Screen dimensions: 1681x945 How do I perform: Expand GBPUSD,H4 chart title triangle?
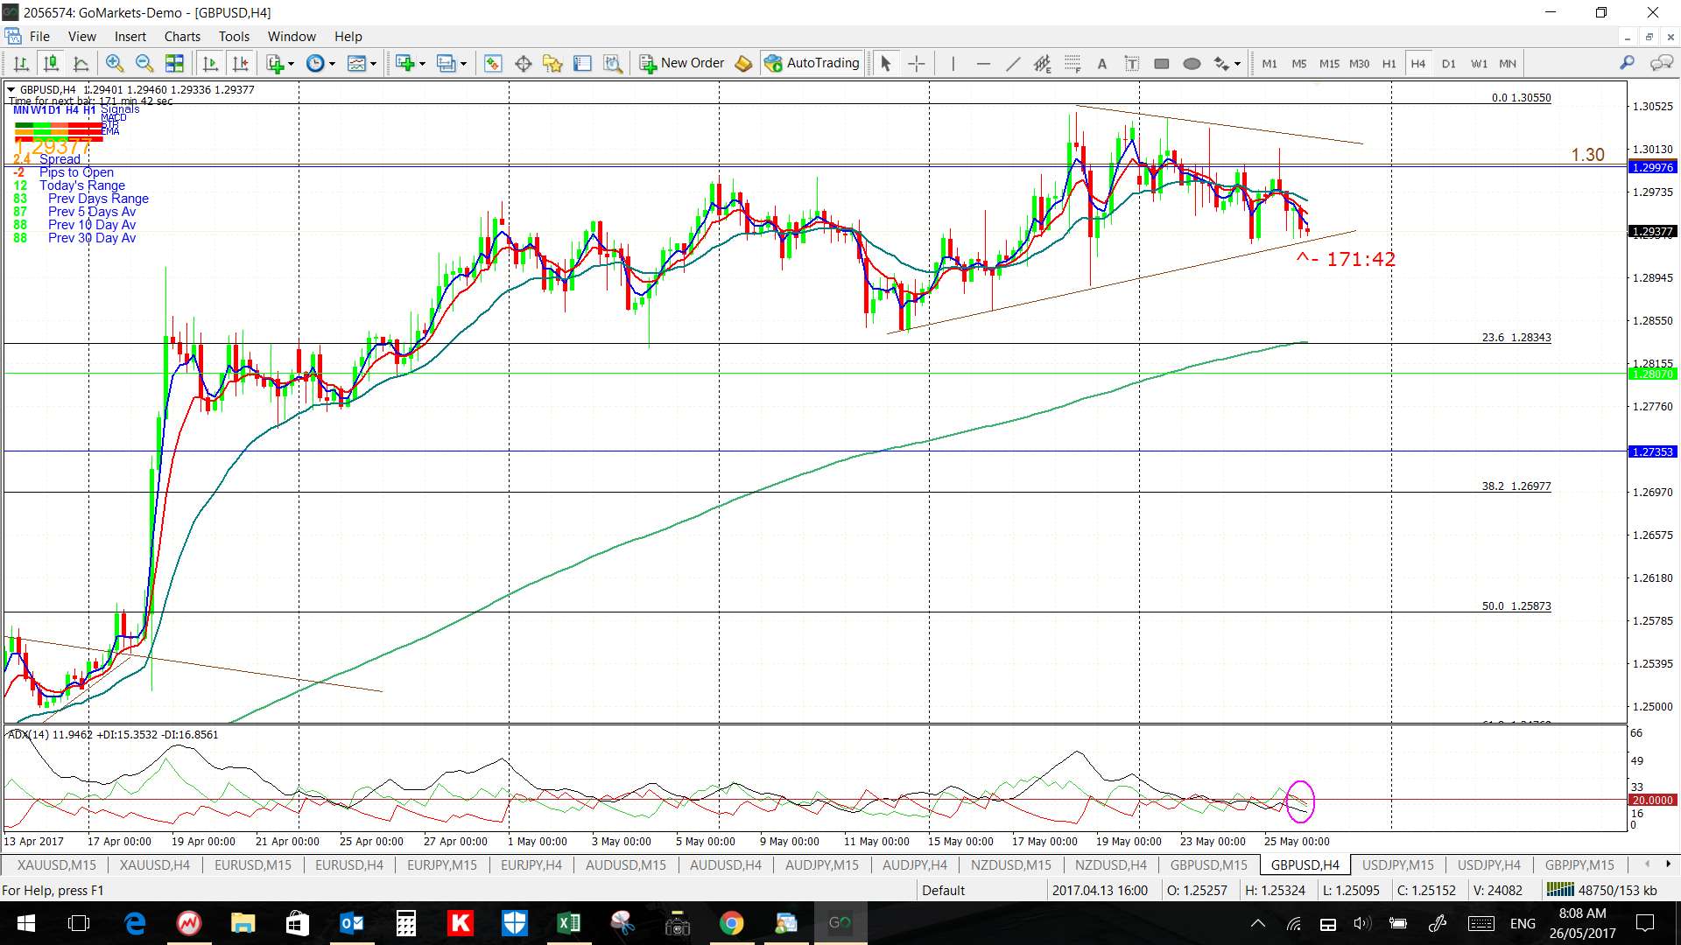[x=11, y=89]
